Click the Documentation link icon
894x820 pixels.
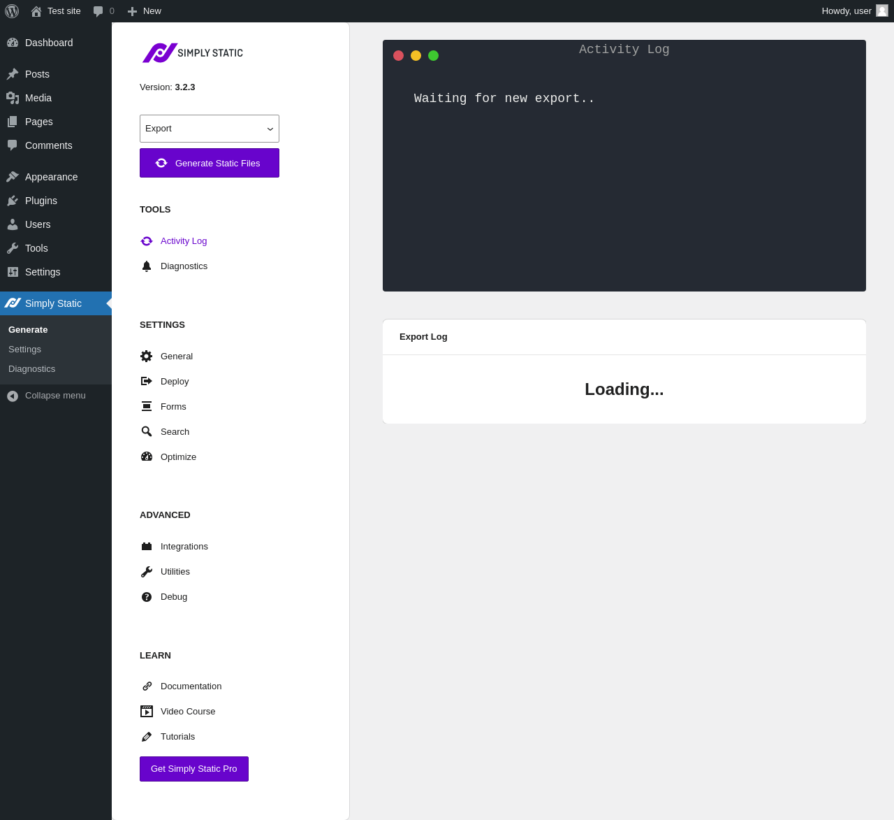click(147, 686)
